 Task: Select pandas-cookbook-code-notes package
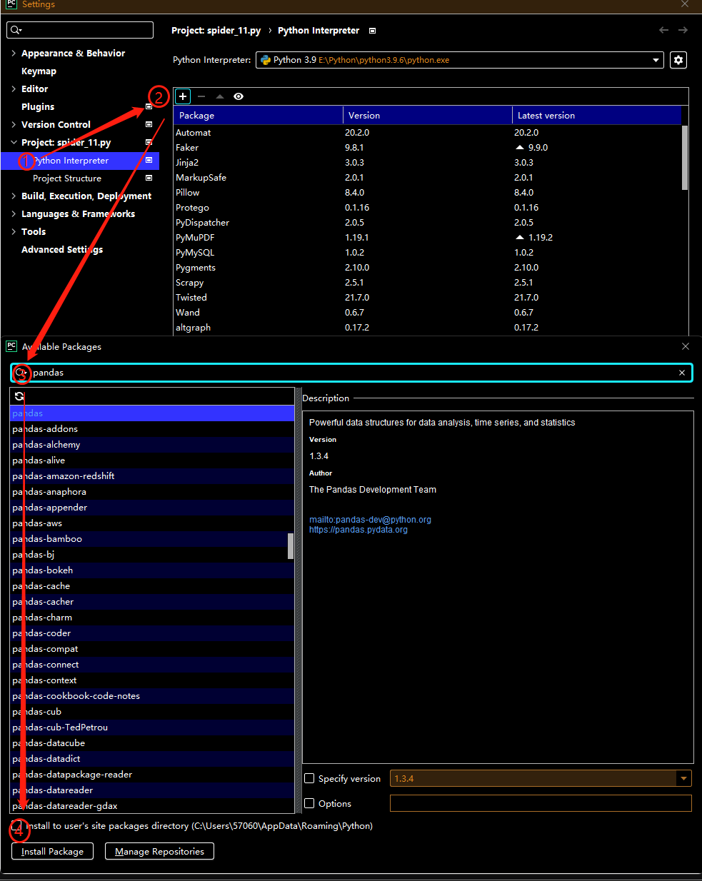[152, 696]
